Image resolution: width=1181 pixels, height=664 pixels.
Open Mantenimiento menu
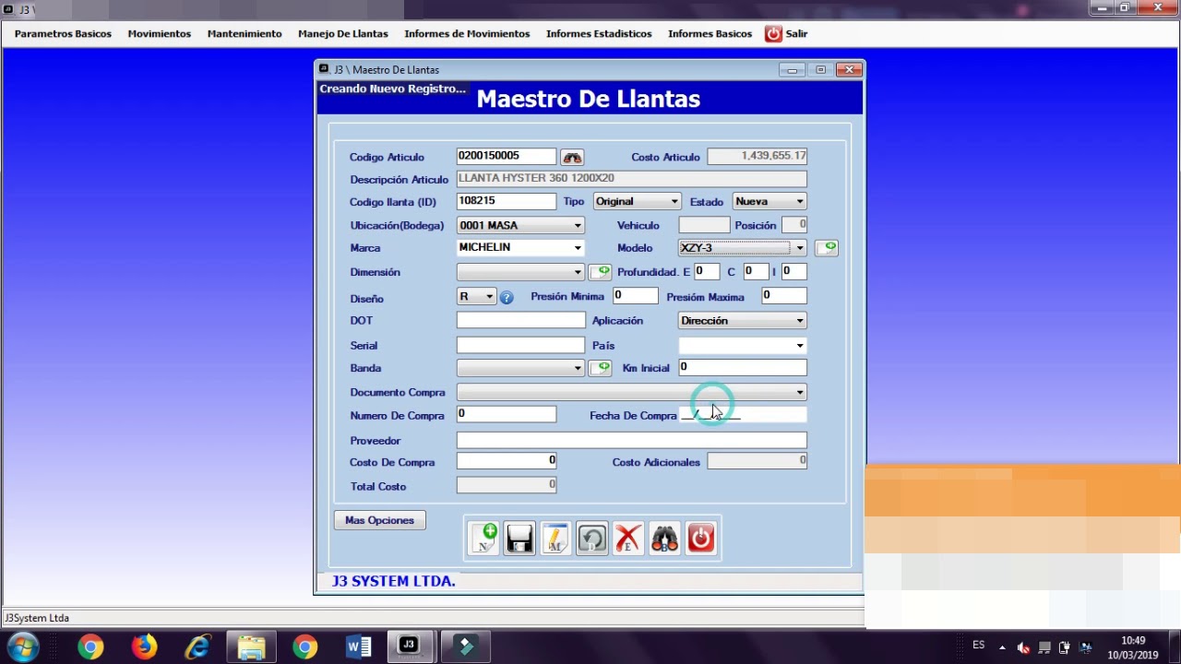pos(245,34)
